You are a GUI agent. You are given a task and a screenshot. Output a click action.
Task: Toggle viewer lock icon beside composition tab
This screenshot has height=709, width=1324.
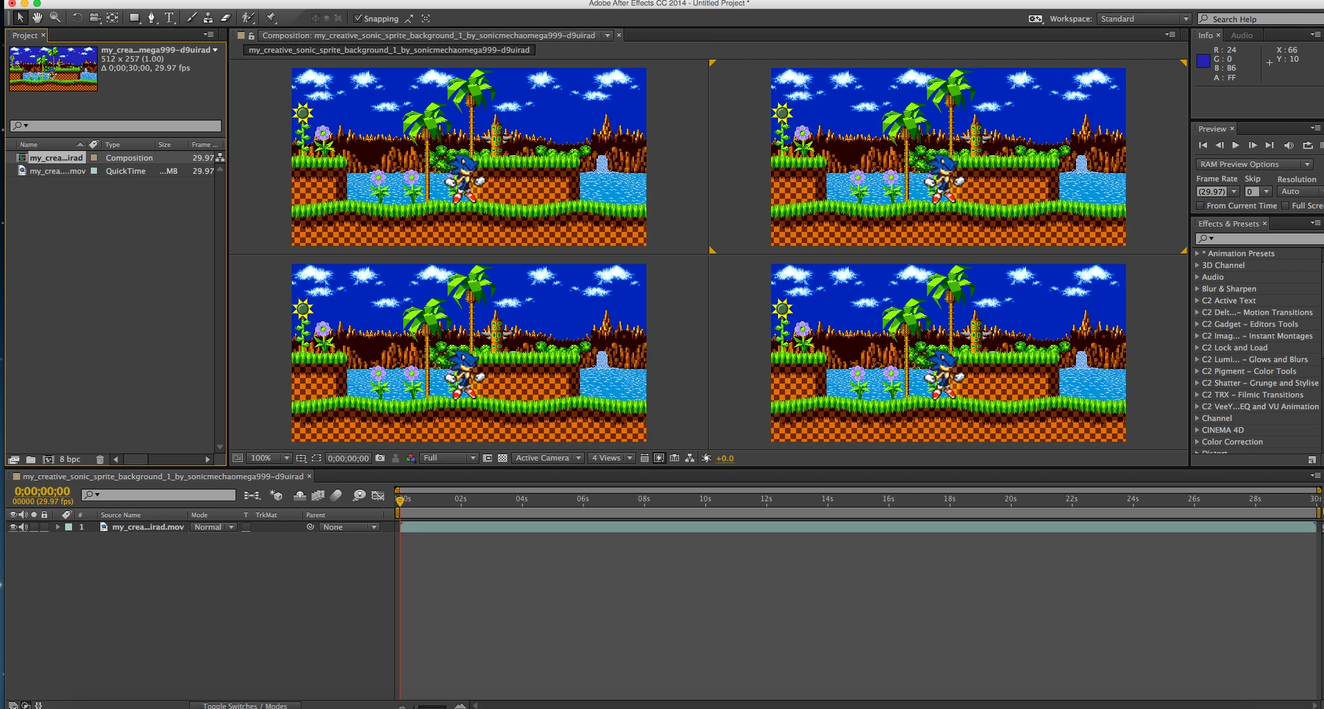tap(251, 35)
